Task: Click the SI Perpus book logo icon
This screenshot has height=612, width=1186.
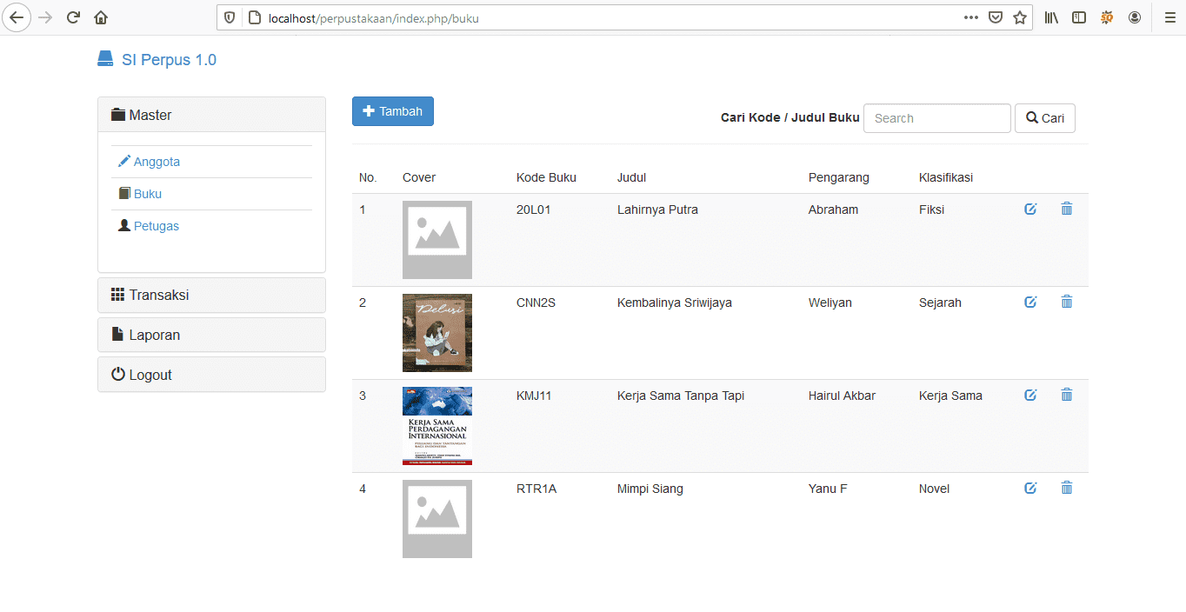Action: 105,57
